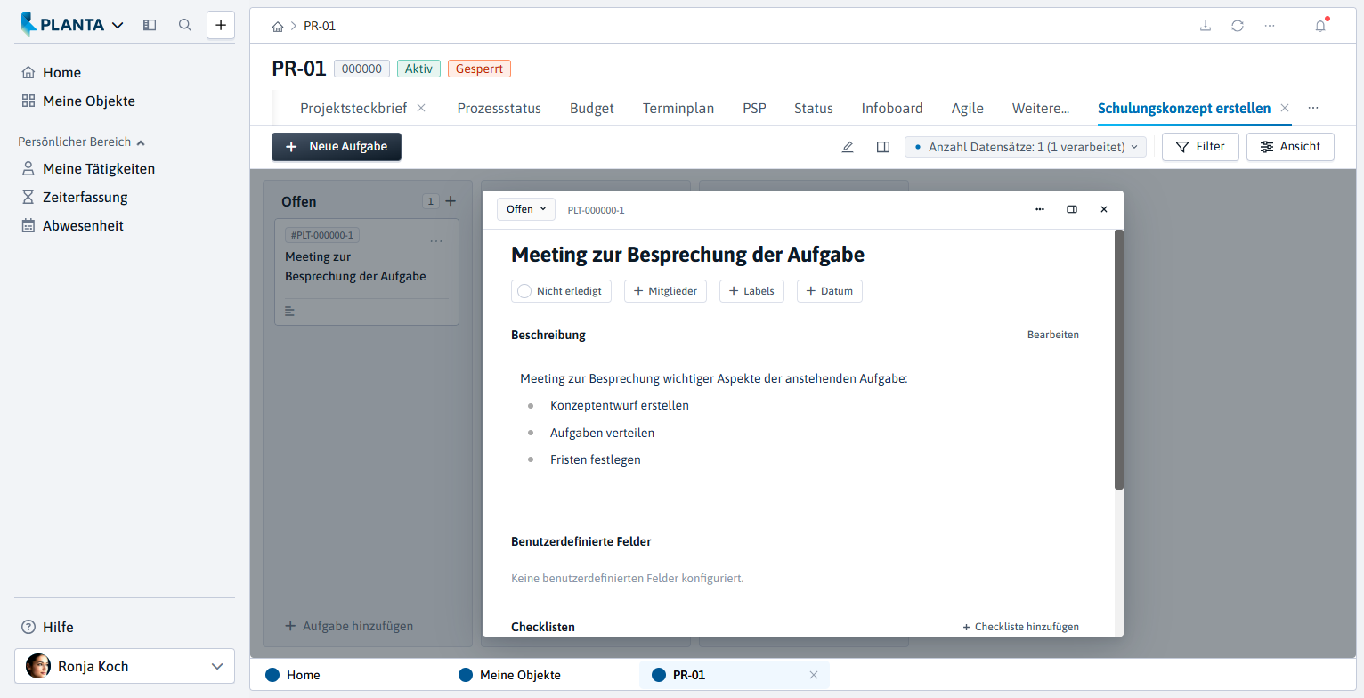
Task: Expand the Anzahl Datensätze dropdown
Action: [x=1026, y=147]
